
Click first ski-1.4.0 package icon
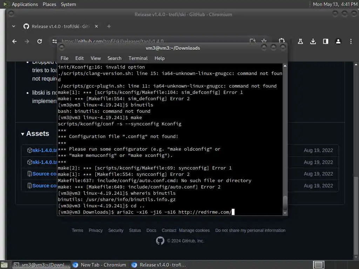29,150
